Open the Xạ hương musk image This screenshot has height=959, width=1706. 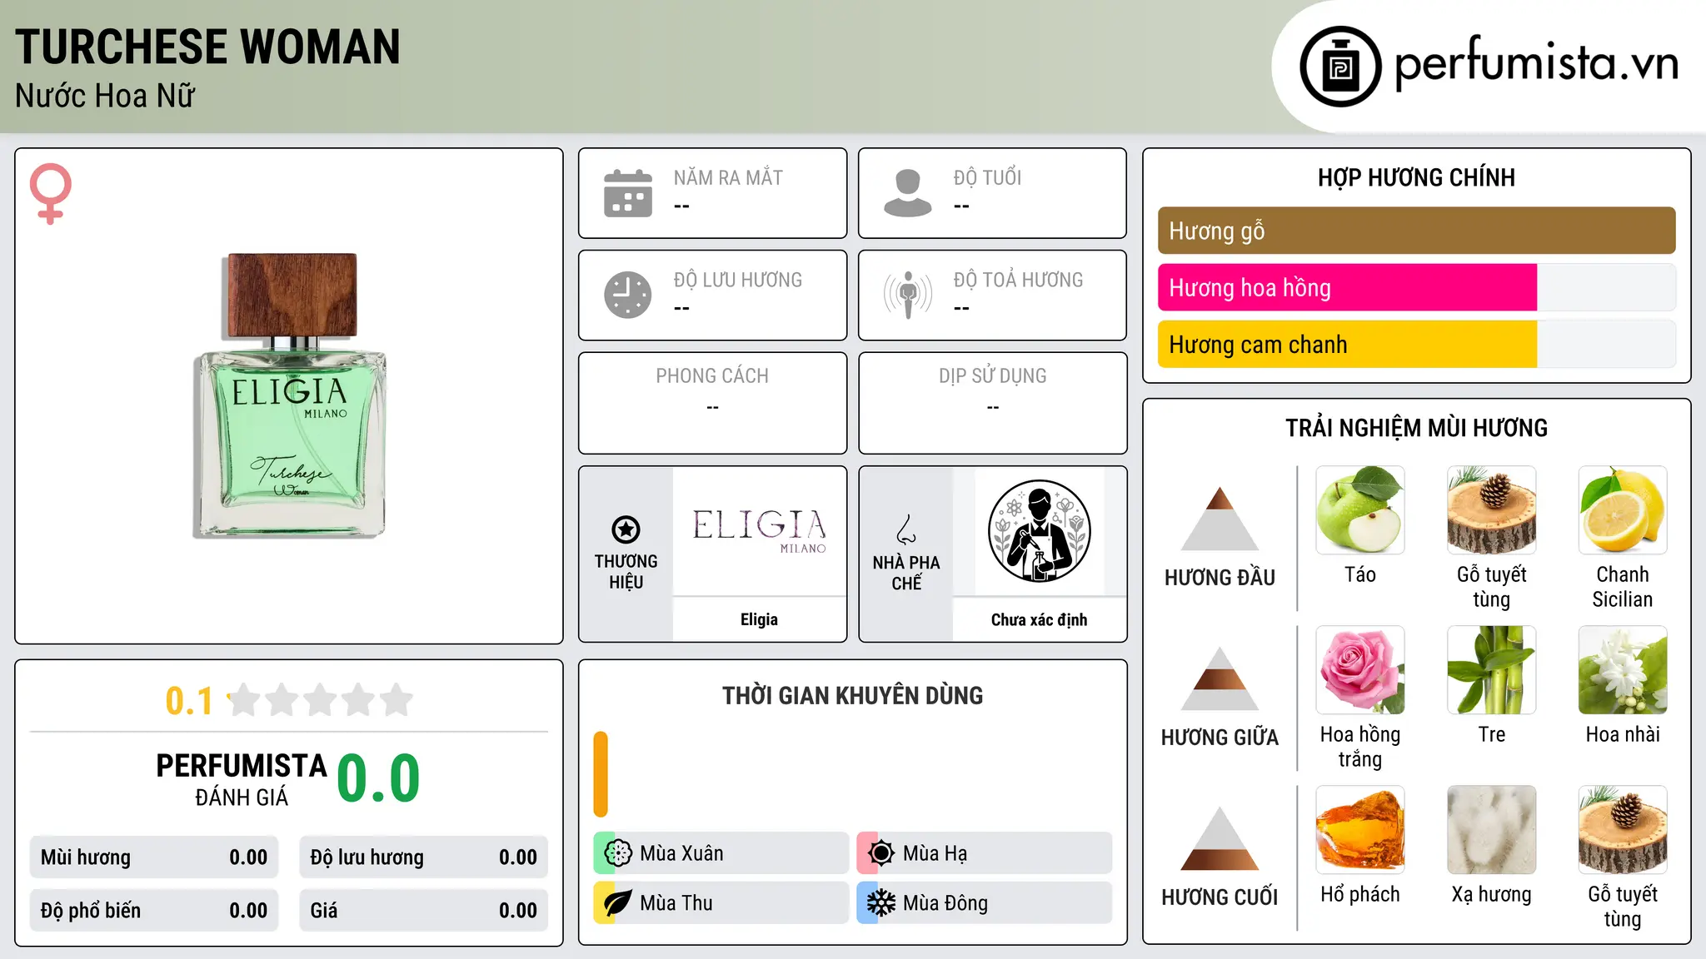tap(1492, 830)
